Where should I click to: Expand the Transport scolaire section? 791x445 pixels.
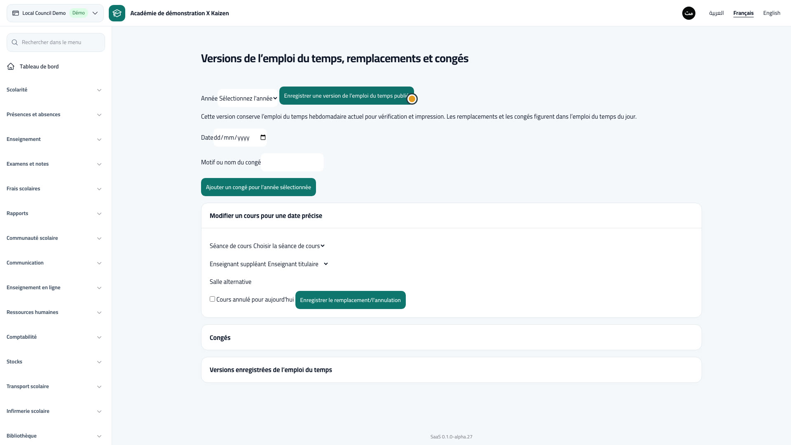[x=54, y=386]
